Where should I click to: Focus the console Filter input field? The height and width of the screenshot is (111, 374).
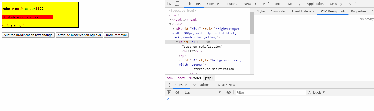click(x=271, y=92)
